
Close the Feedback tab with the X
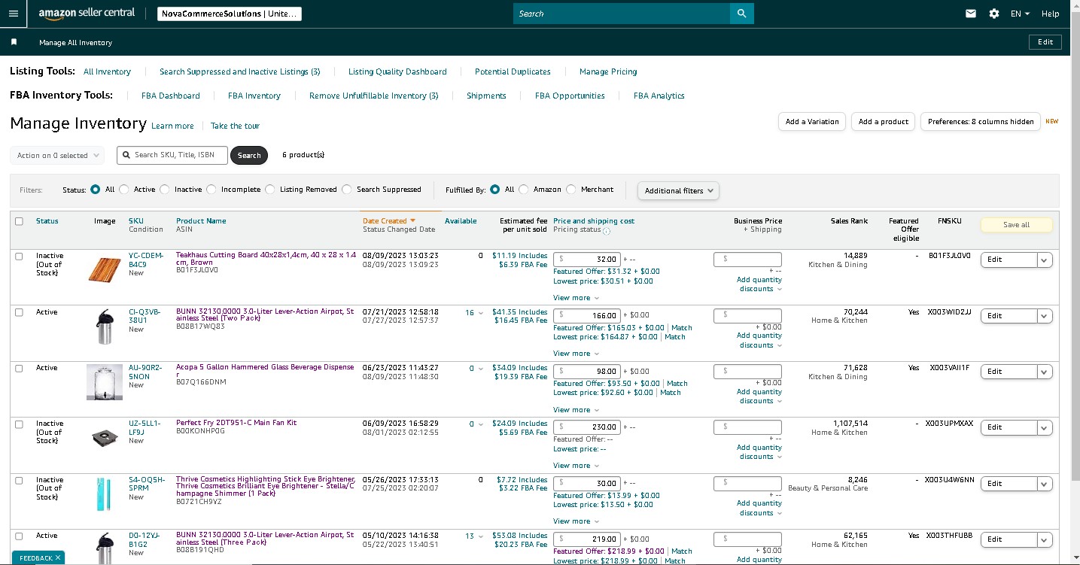(x=58, y=557)
